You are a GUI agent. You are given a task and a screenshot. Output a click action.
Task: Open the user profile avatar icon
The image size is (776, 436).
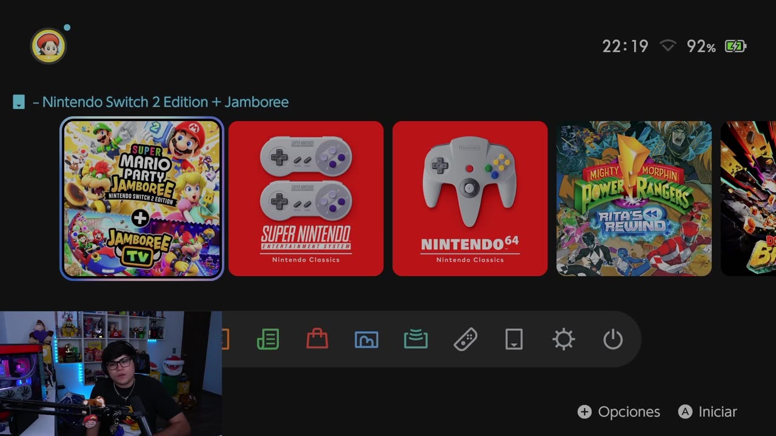pos(48,46)
